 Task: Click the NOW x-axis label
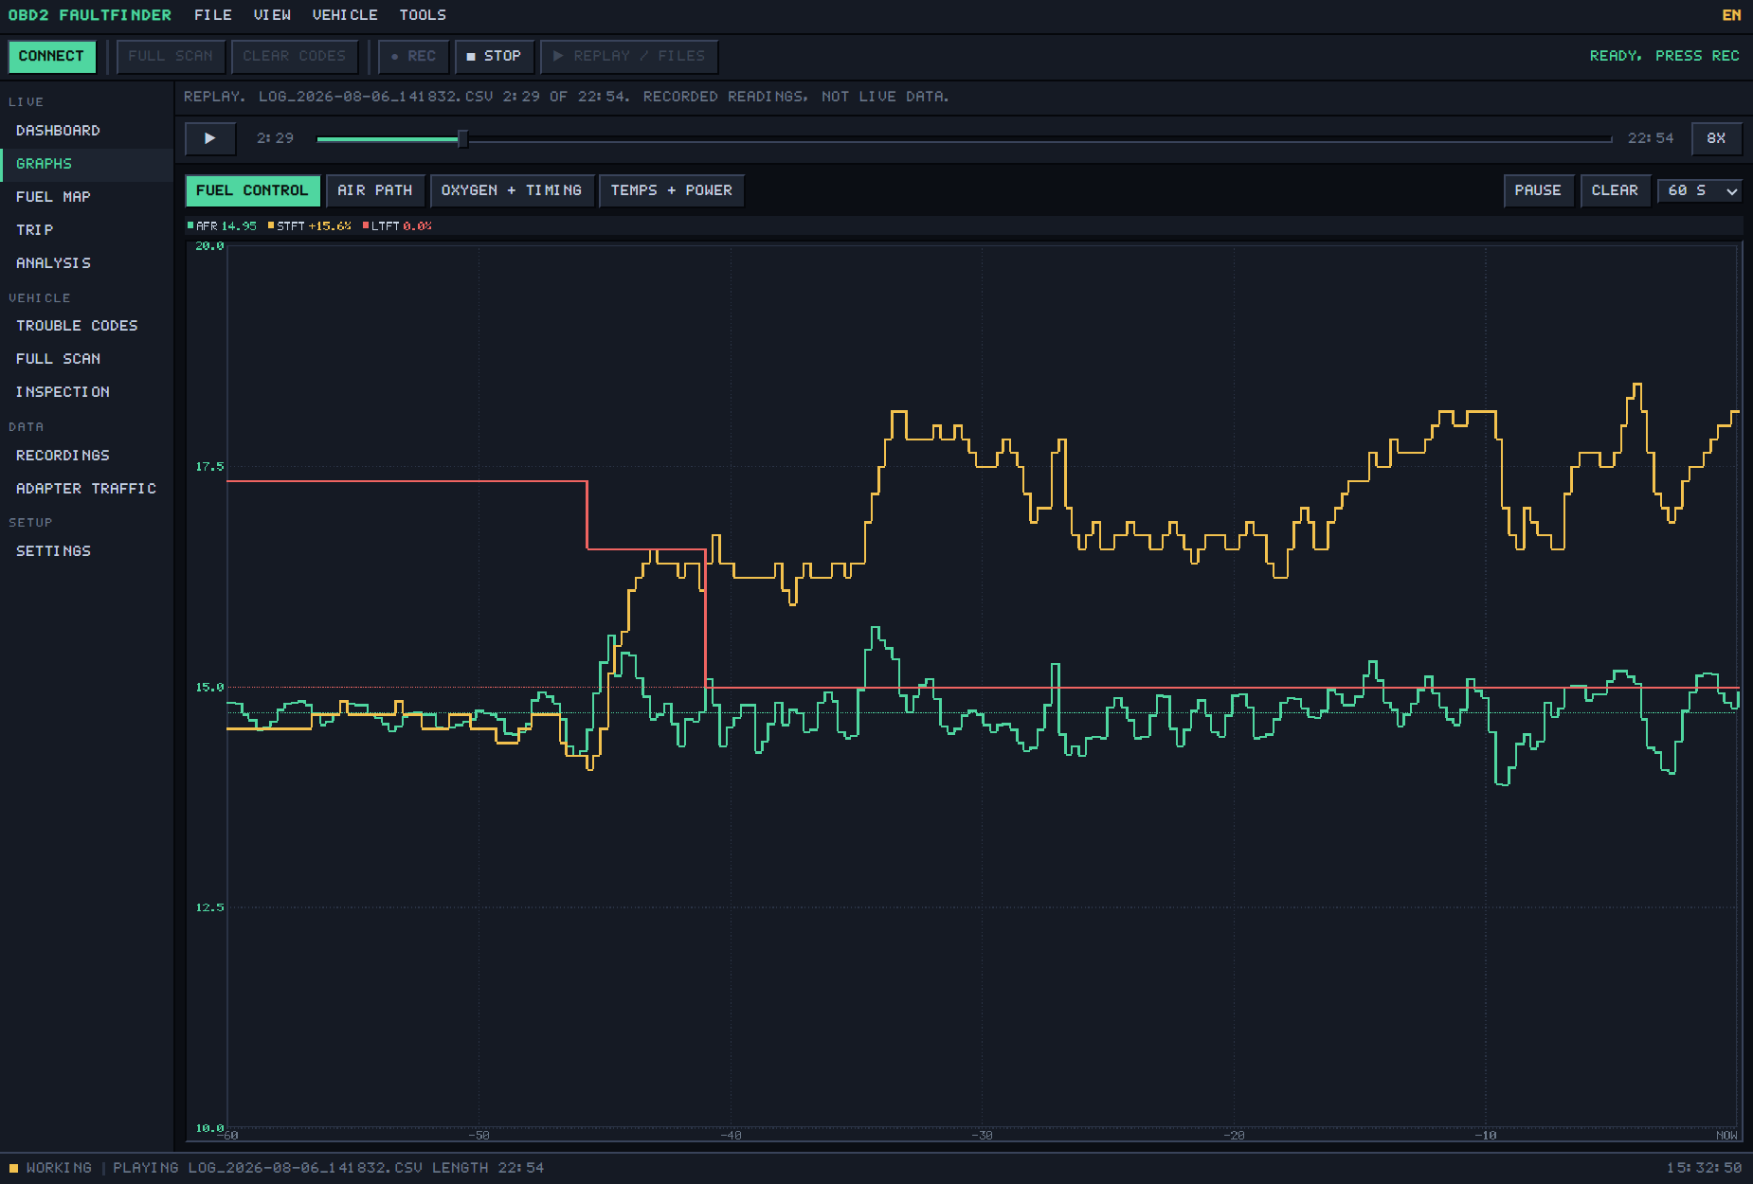click(1726, 1135)
